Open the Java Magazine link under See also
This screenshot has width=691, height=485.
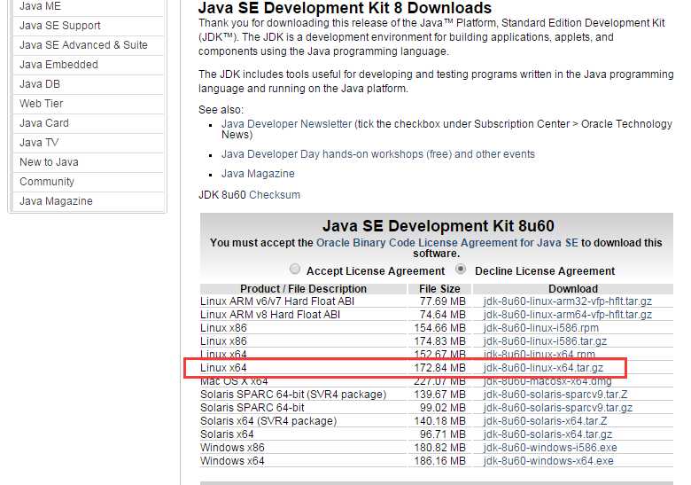coord(258,173)
